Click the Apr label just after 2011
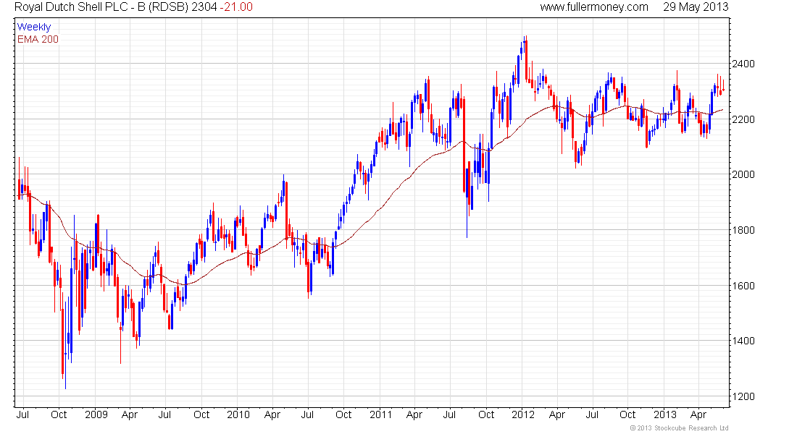797x434 pixels. (414, 414)
